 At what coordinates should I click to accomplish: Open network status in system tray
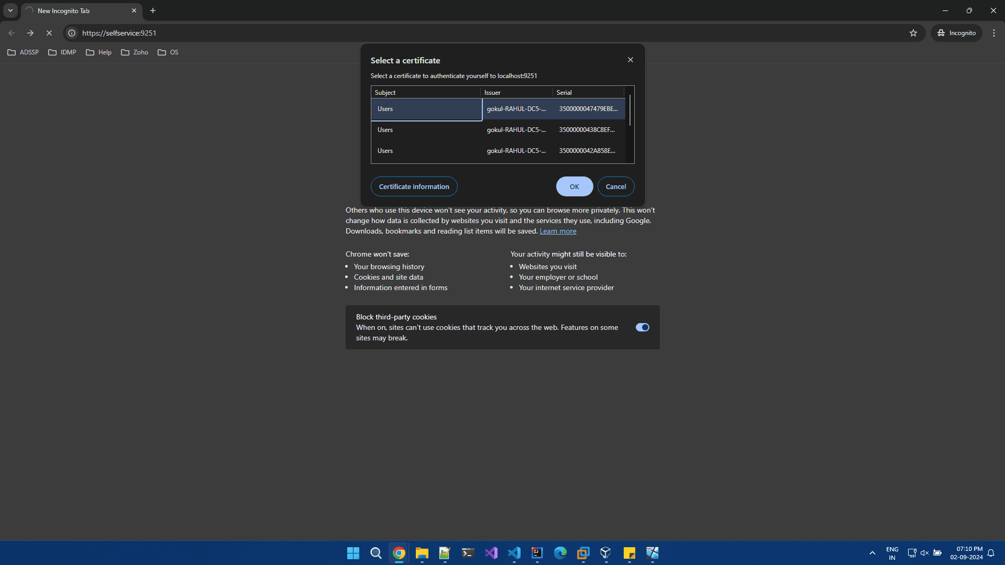click(x=912, y=553)
